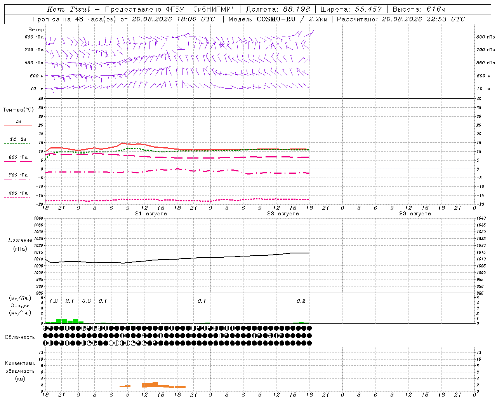Viewport: 497px width, 398px height.
Task: Select the 0.2 precipitation value label
Action: pos(301,301)
